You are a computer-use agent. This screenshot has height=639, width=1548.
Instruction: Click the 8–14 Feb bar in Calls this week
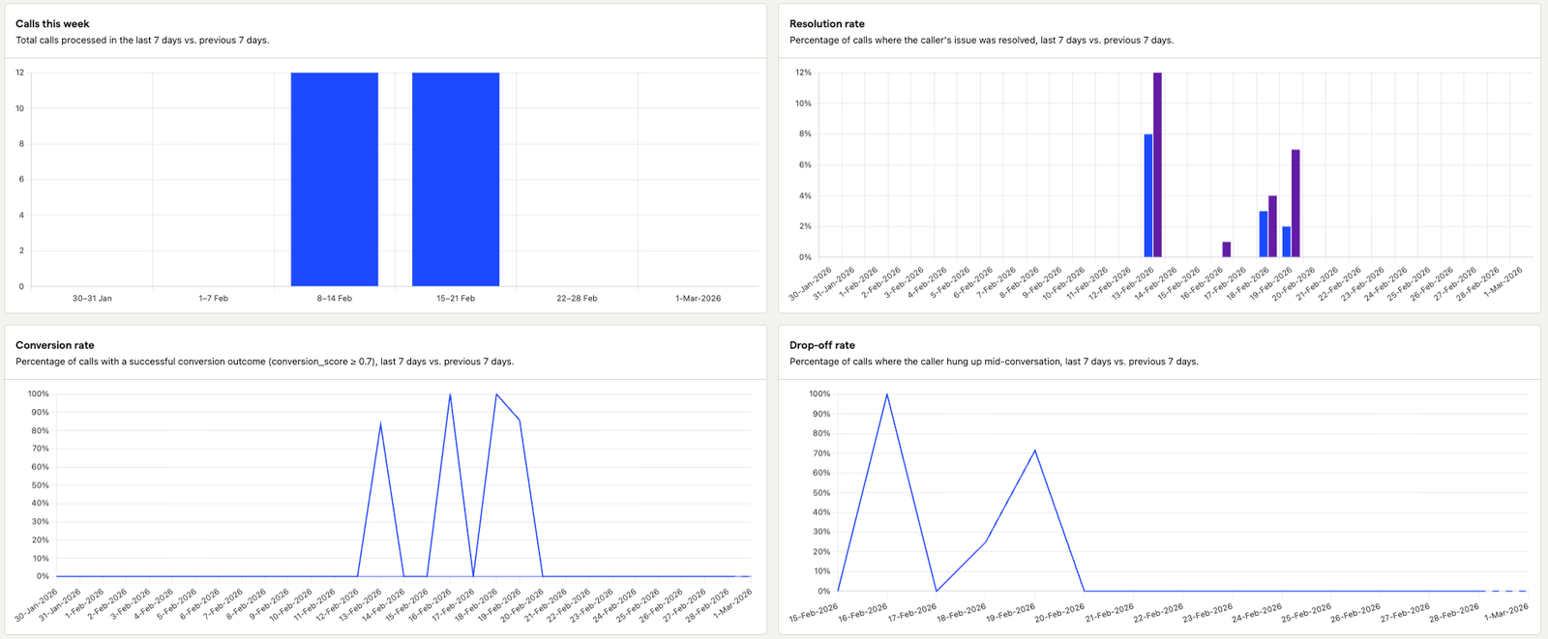335,179
